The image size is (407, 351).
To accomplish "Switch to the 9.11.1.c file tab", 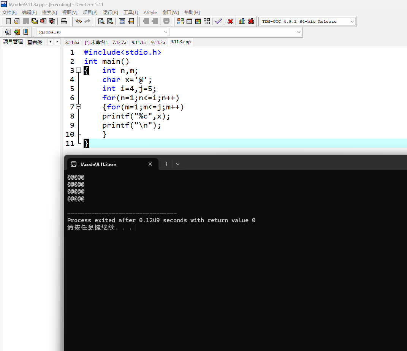I will tap(139, 42).
